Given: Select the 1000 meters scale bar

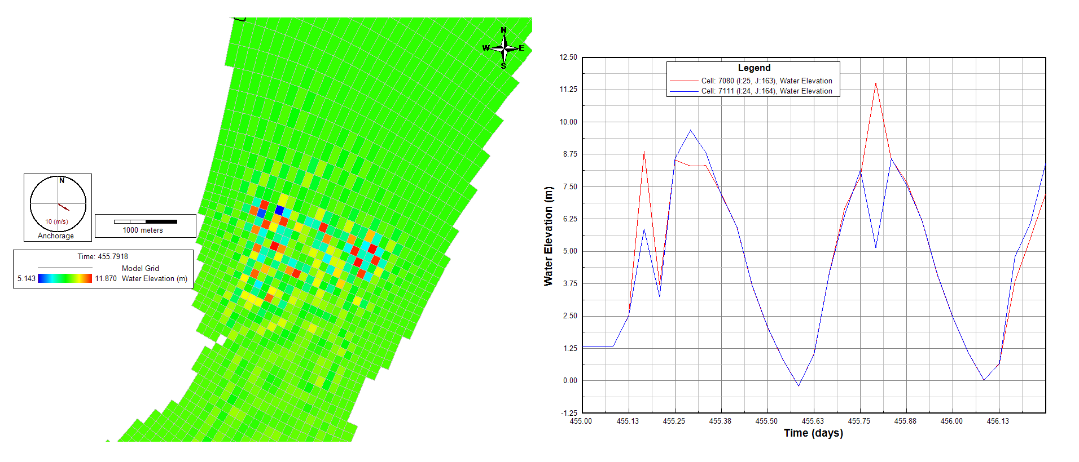Looking at the screenshot, I should point(146,221).
